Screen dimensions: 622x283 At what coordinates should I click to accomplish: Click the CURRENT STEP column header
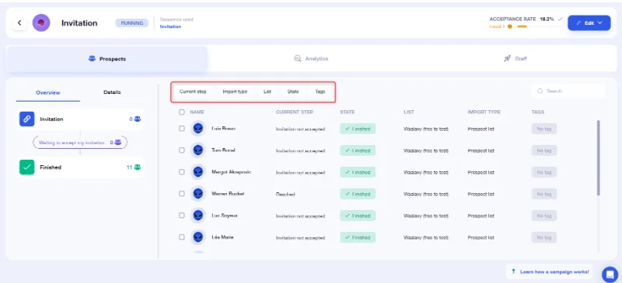click(295, 112)
